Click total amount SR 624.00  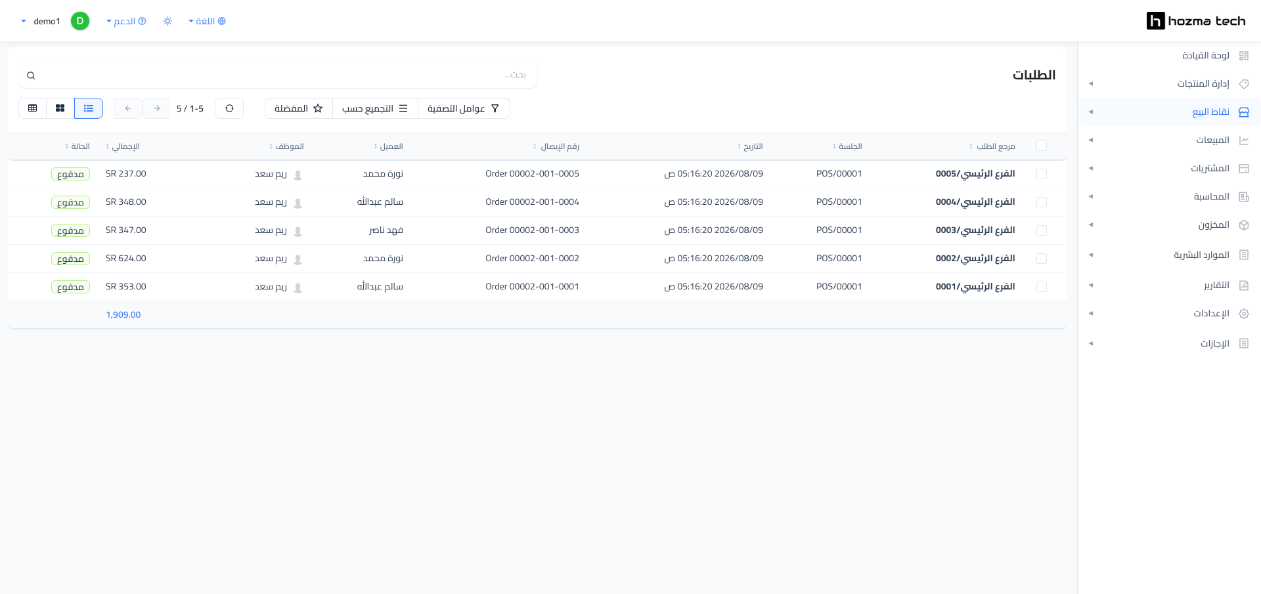[x=126, y=259]
